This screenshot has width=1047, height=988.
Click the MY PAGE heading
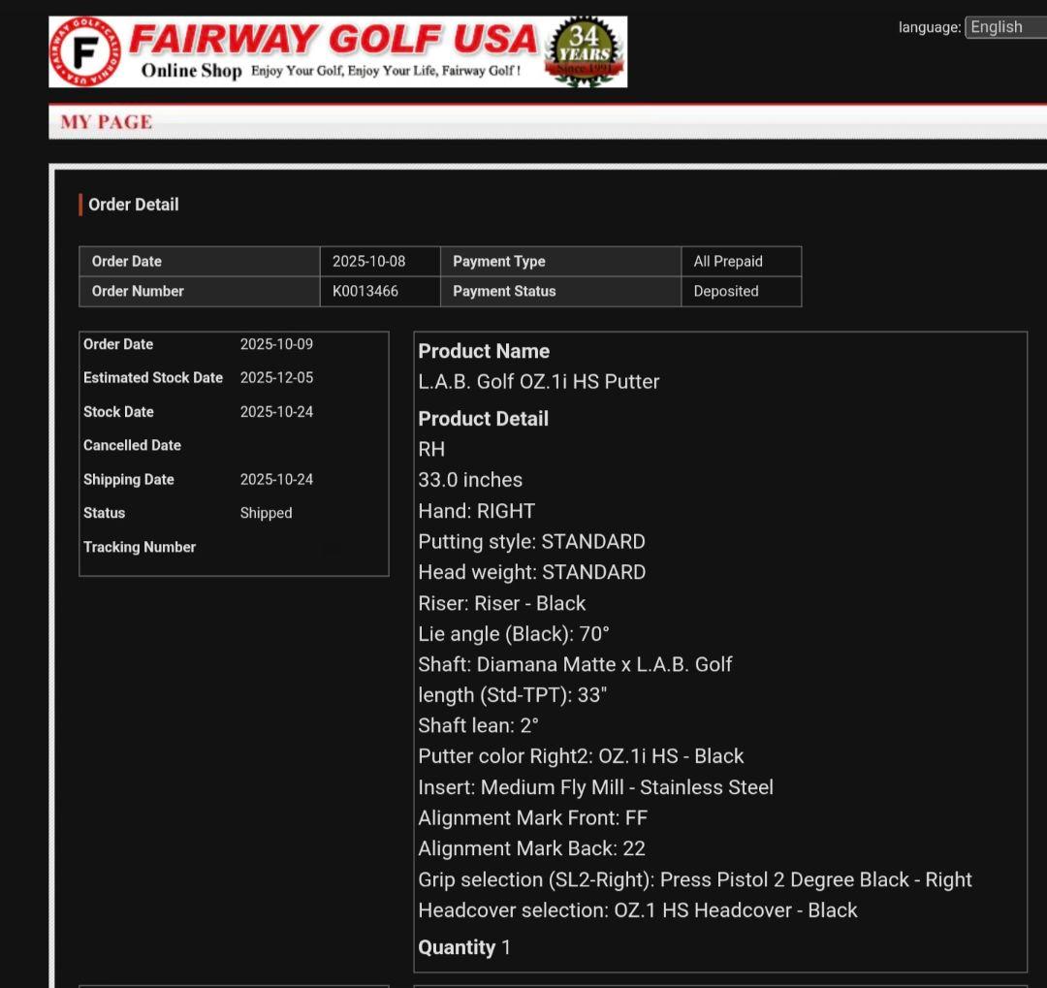point(107,121)
